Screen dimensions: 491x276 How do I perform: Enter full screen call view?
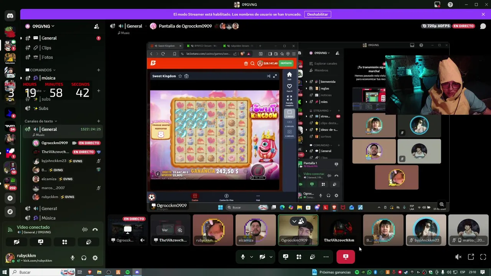(x=483, y=257)
